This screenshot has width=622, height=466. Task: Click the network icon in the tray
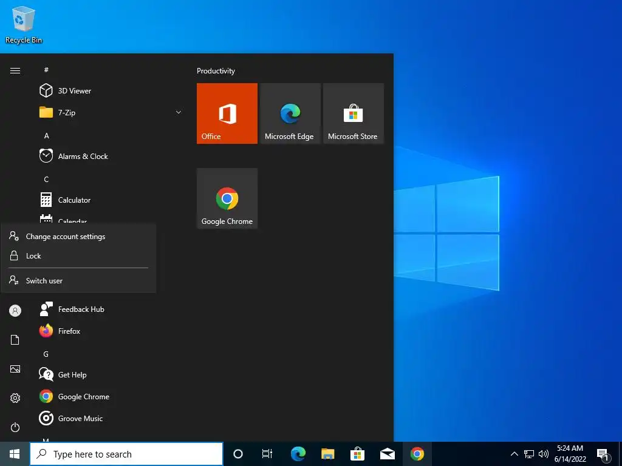coord(529,454)
